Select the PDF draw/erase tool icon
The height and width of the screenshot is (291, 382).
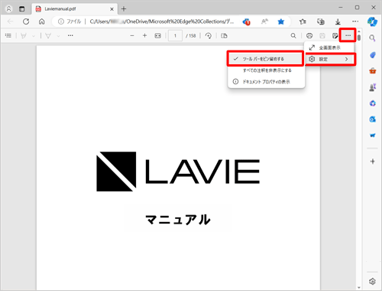point(48,36)
